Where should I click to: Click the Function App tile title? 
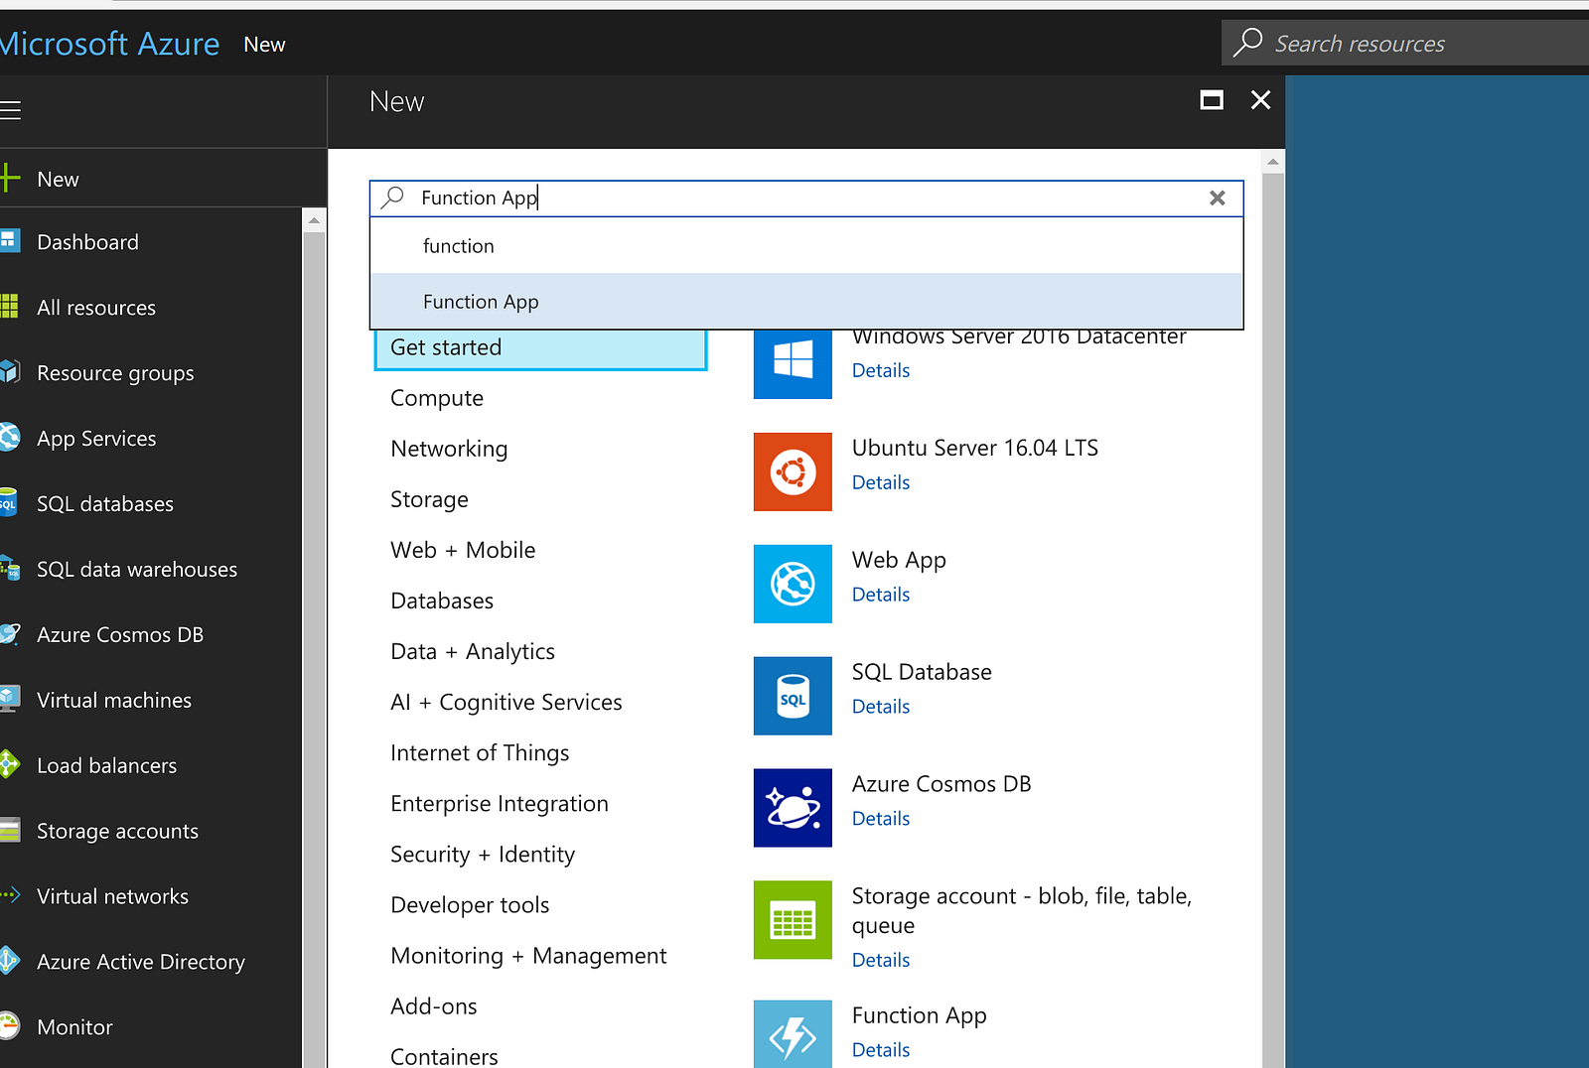point(920,1015)
